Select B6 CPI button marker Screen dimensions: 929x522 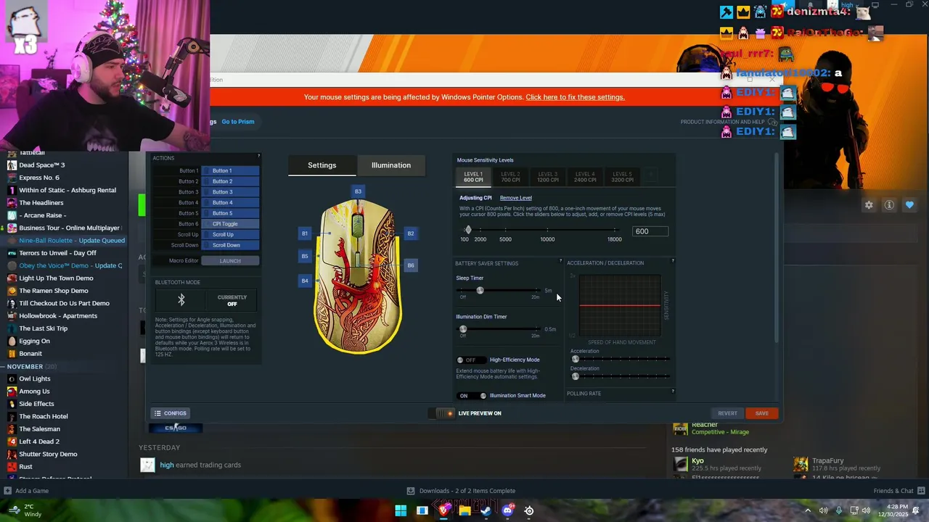(x=411, y=265)
